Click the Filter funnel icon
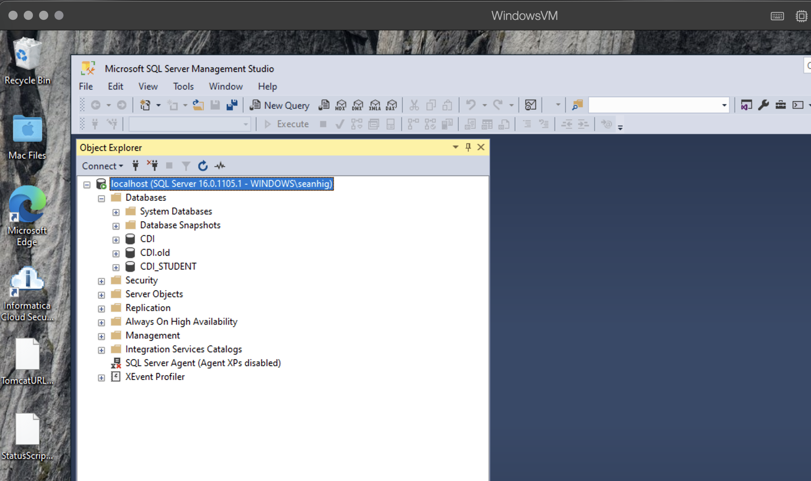The height and width of the screenshot is (481, 811). click(x=186, y=166)
